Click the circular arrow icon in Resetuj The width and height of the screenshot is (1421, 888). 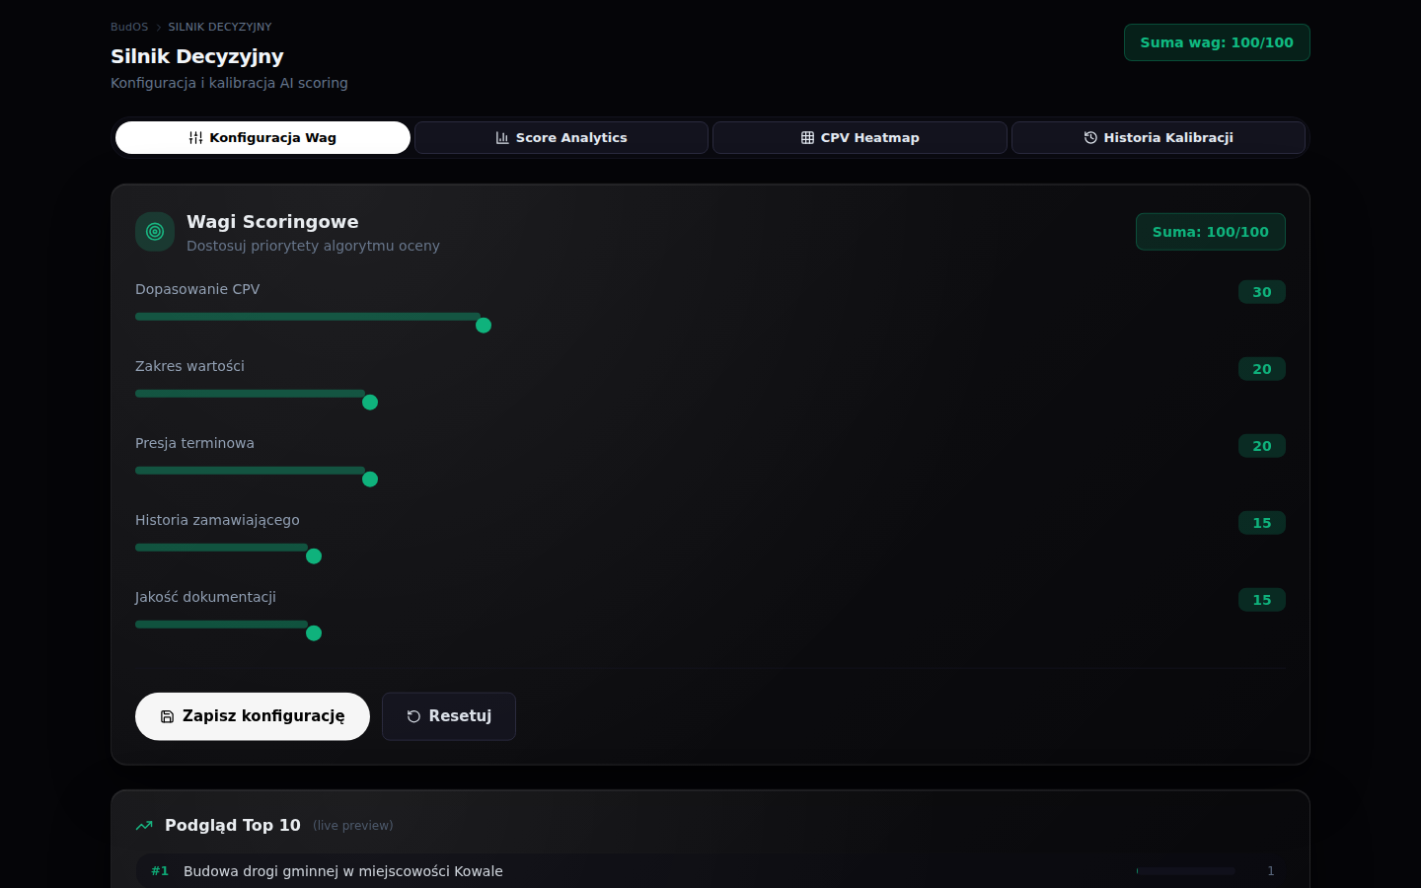coord(413,716)
